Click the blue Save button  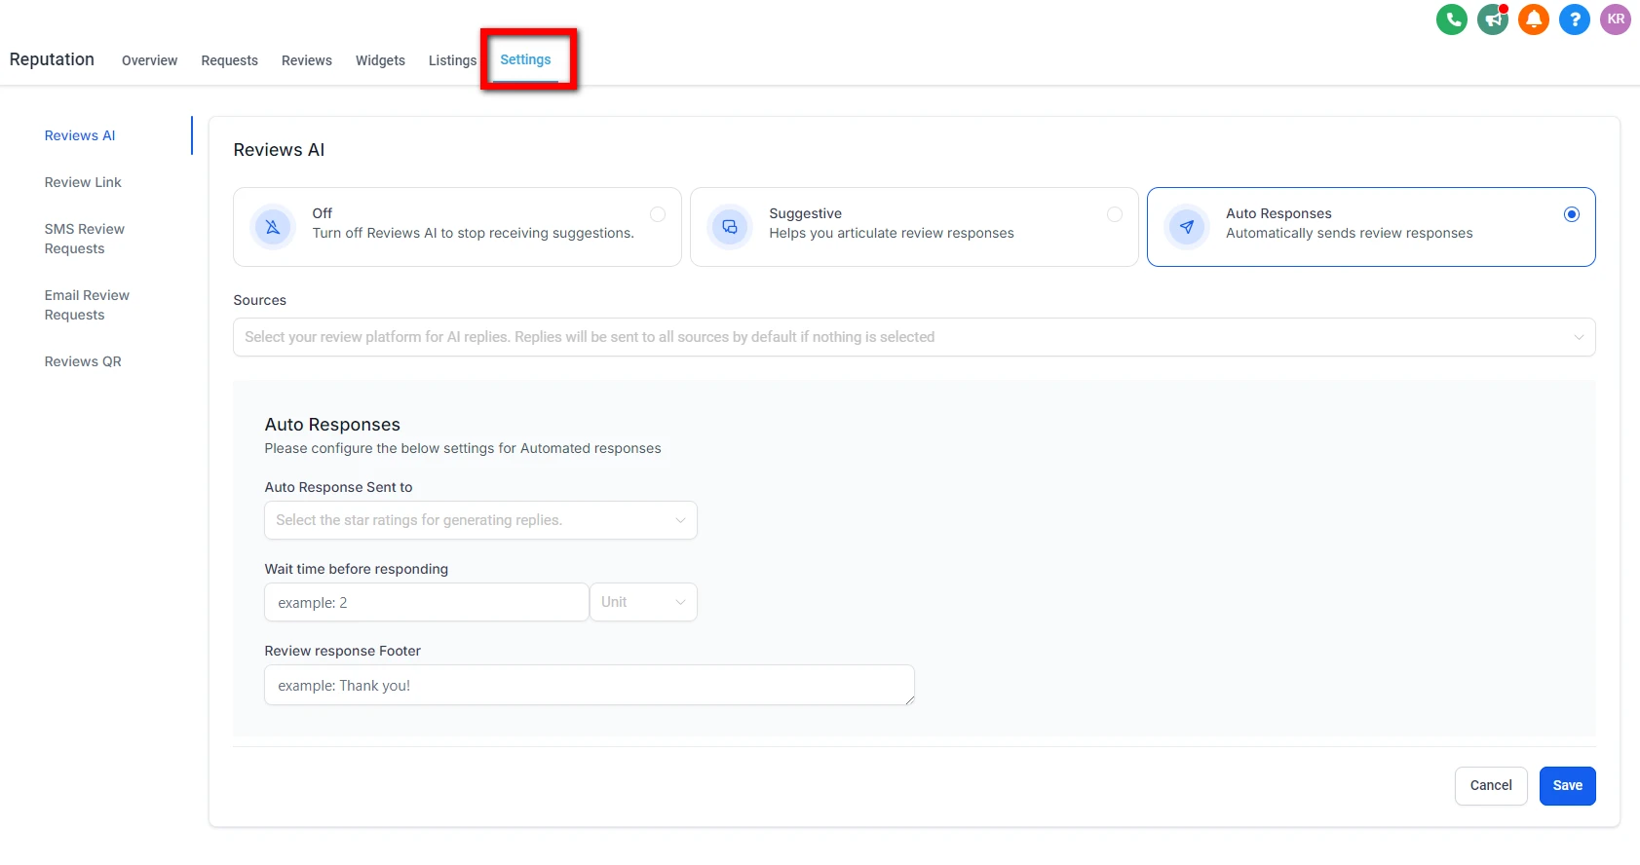(x=1567, y=786)
